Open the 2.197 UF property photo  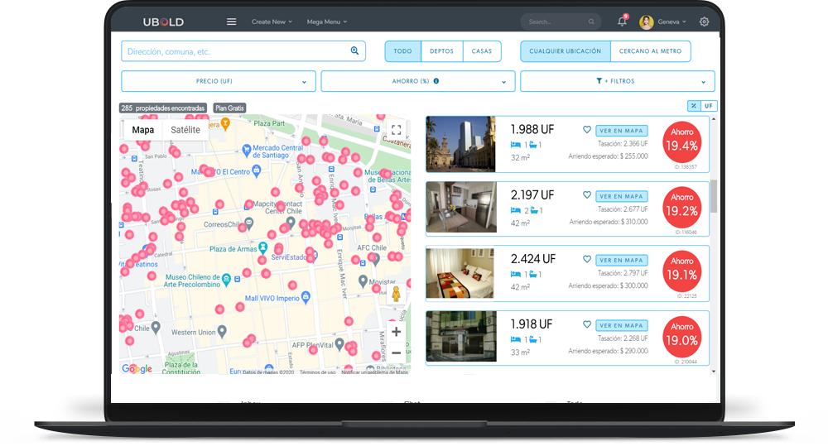(461, 208)
